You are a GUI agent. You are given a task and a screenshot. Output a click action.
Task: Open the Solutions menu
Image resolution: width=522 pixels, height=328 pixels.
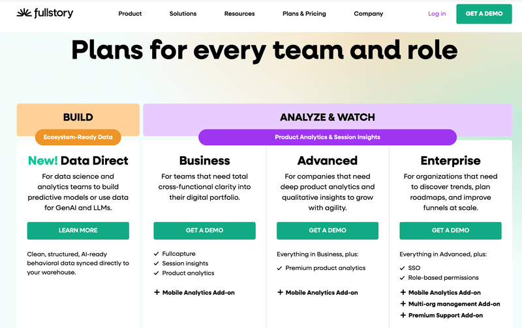(x=183, y=14)
